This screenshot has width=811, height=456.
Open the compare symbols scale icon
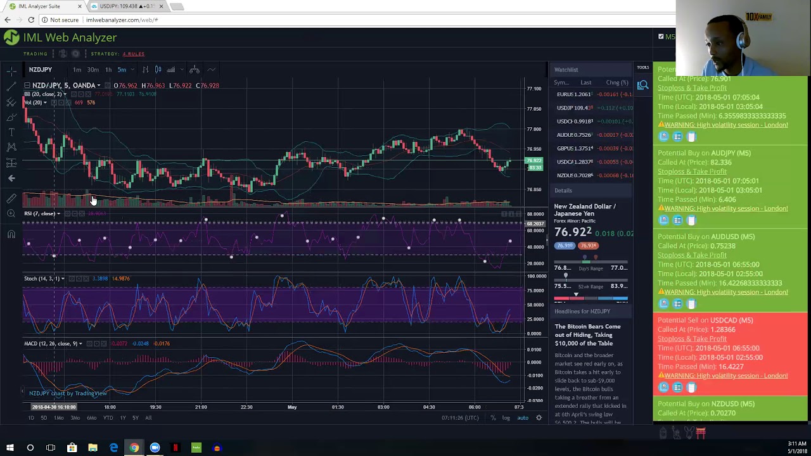point(195,70)
